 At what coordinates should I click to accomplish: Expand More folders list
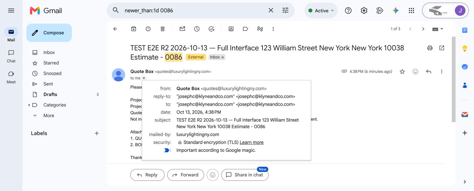click(49, 116)
